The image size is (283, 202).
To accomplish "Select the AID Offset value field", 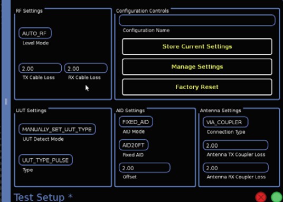I will coord(144,168).
